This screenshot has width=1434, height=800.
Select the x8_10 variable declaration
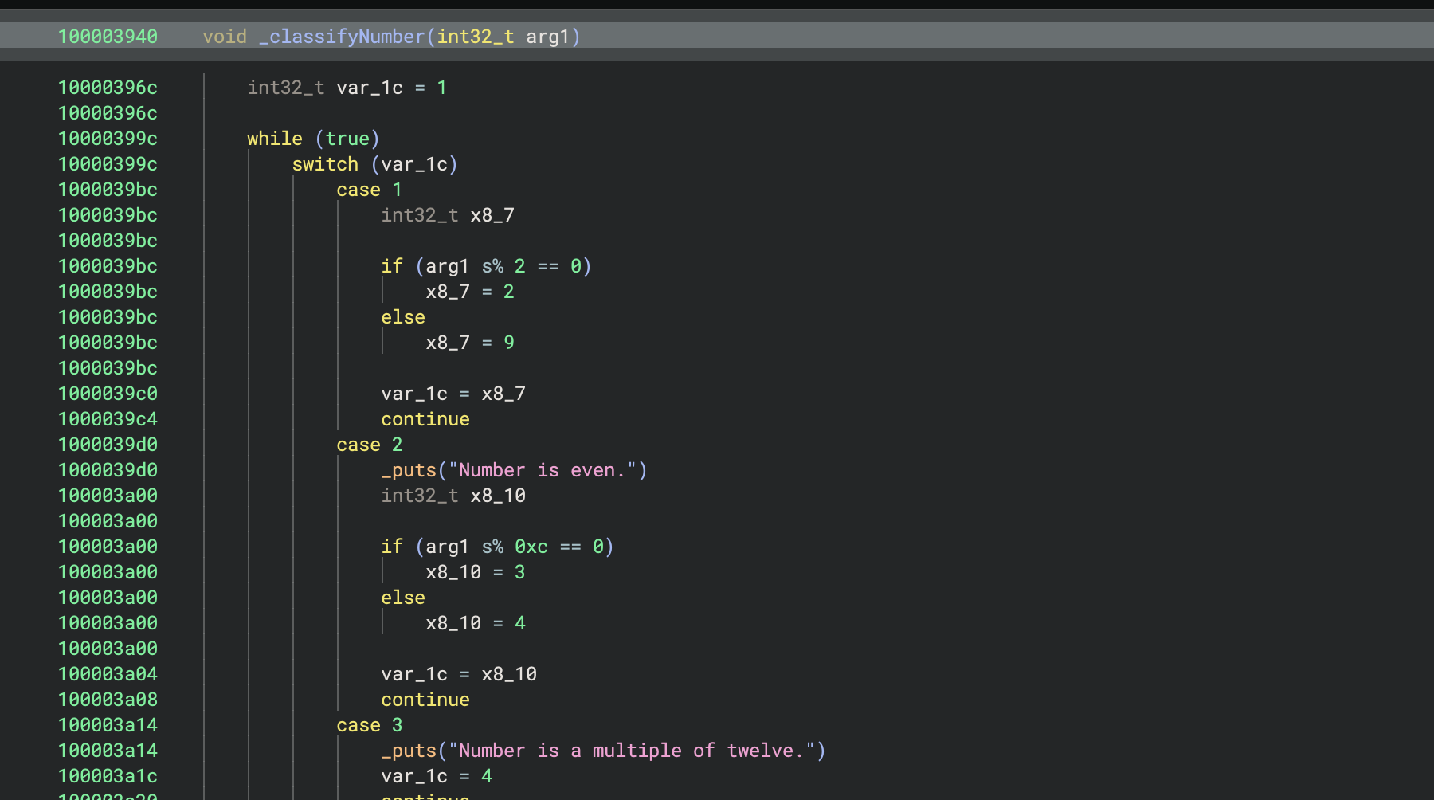tap(497, 496)
